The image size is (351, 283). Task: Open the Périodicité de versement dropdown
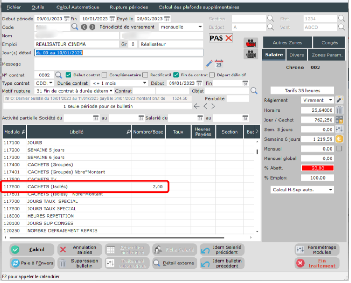click(x=181, y=27)
